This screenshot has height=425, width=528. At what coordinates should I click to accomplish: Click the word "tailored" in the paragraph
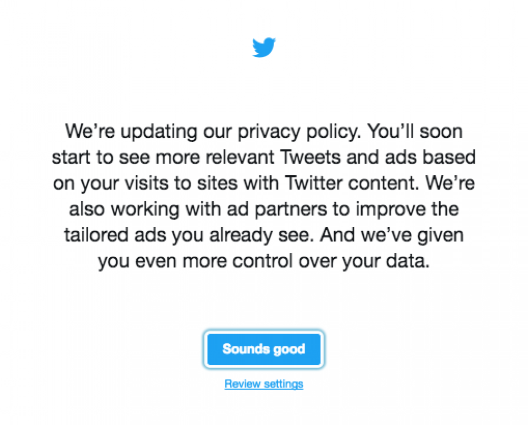coord(96,235)
